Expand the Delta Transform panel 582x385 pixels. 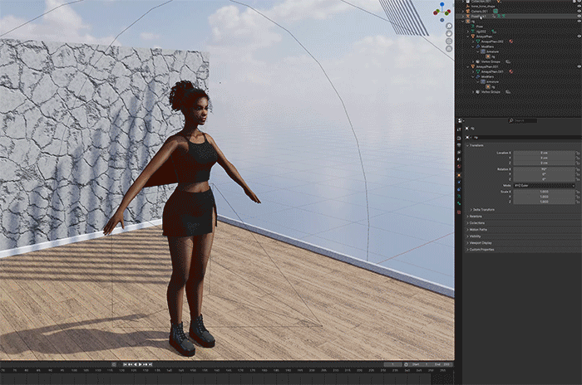point(485,209)
